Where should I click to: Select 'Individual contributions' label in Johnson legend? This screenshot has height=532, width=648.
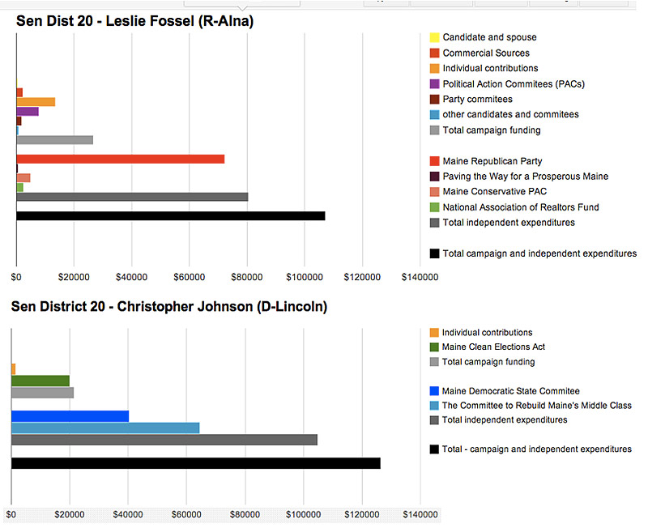click(x=488, y=333)
